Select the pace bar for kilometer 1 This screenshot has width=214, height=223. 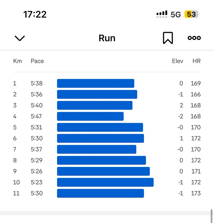click(x=96, y=83)
